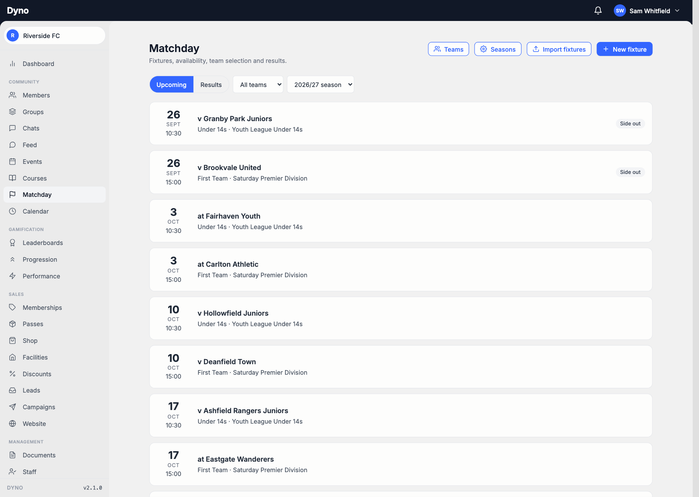The height and width of the screenshot is (497, 699).
Task: Click the Campaigns paper plane icon
Action: (12, 407)
